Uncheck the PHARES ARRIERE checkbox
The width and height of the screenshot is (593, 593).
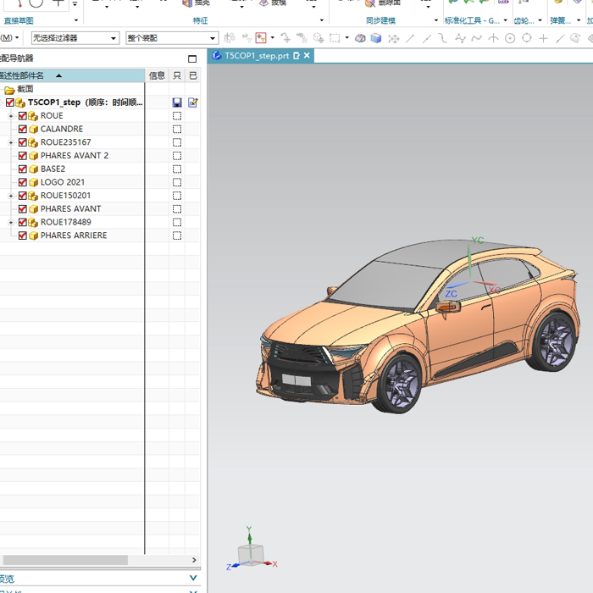click(x=23, y=236)
